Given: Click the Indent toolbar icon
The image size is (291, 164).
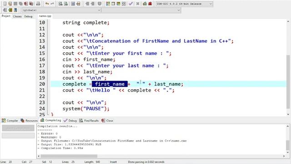Looking at the screenshot, I should (x=87, y=4).
